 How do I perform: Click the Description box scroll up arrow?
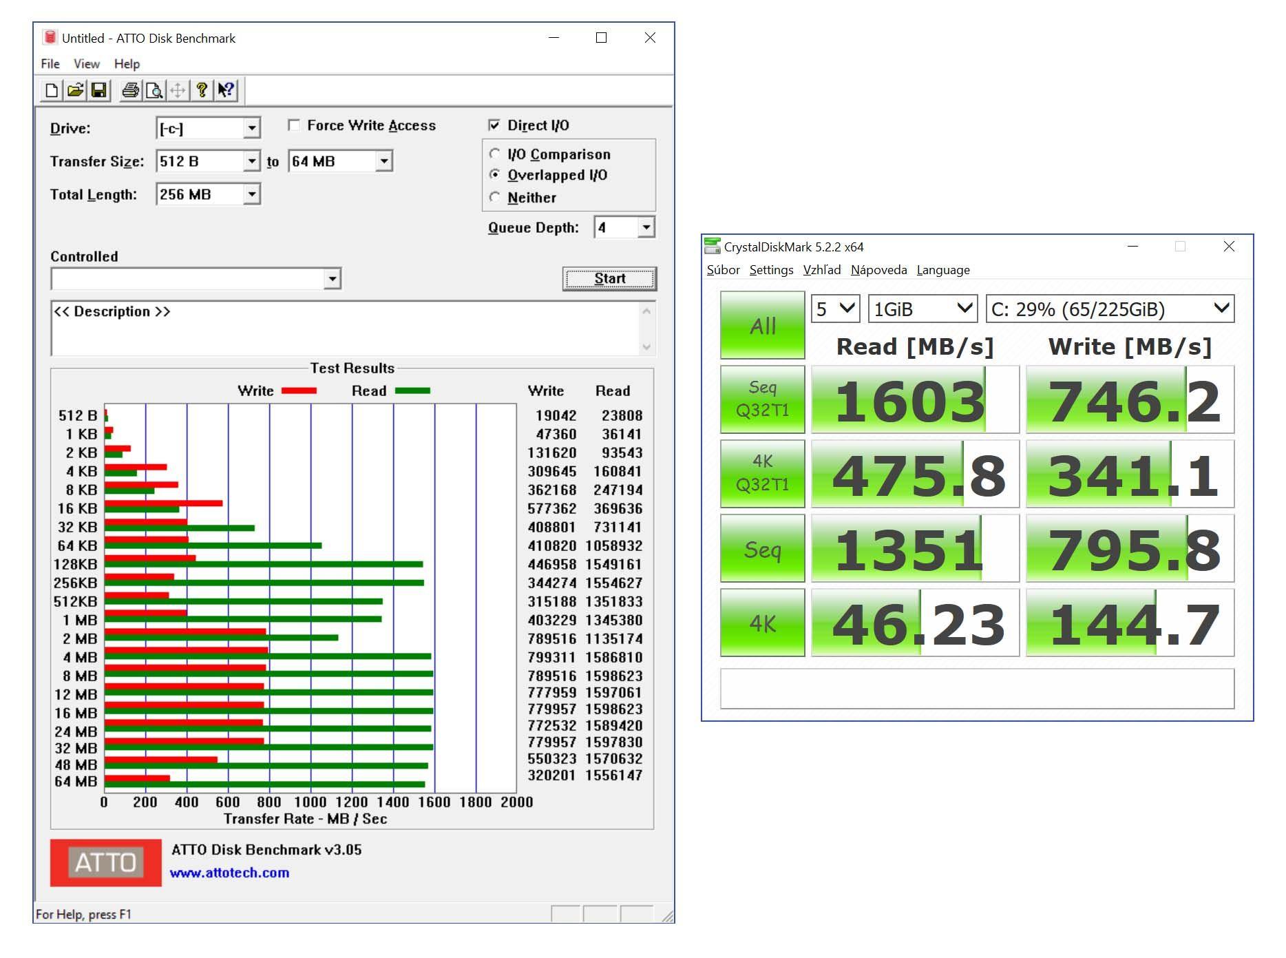click(646, 311)
